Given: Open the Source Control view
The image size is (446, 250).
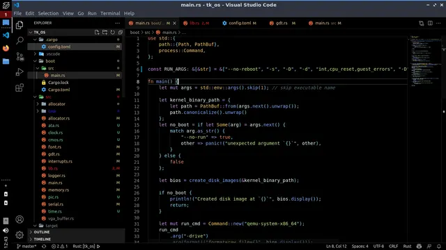Looking at the screenshot, I should 20,56.
